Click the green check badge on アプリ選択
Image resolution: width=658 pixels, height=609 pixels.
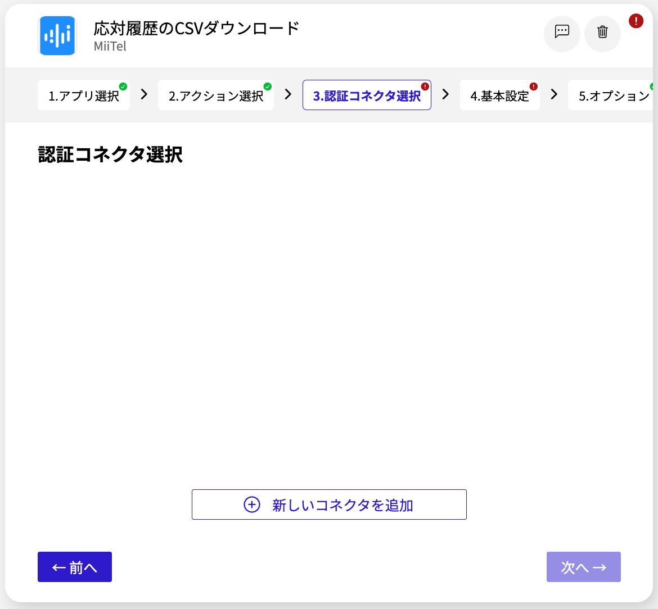tap(123, 87)
